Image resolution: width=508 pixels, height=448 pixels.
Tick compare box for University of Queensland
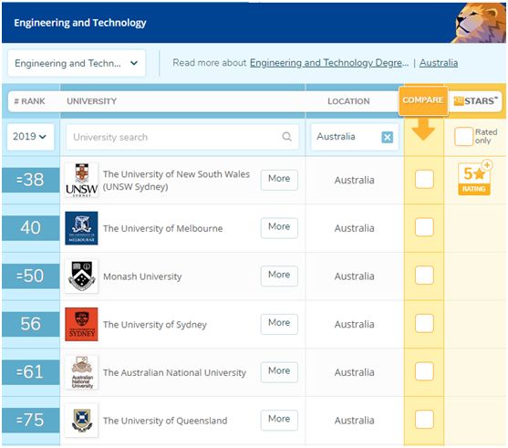tap(424, 419)
